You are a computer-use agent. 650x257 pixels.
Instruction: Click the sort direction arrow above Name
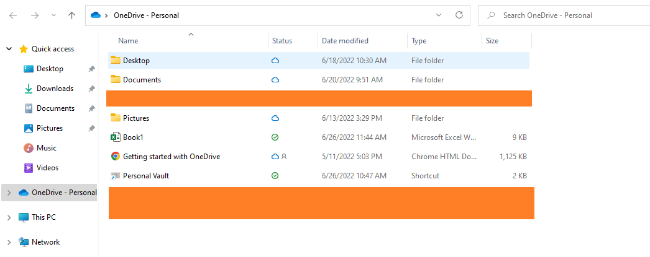click(x=191, y=34)
